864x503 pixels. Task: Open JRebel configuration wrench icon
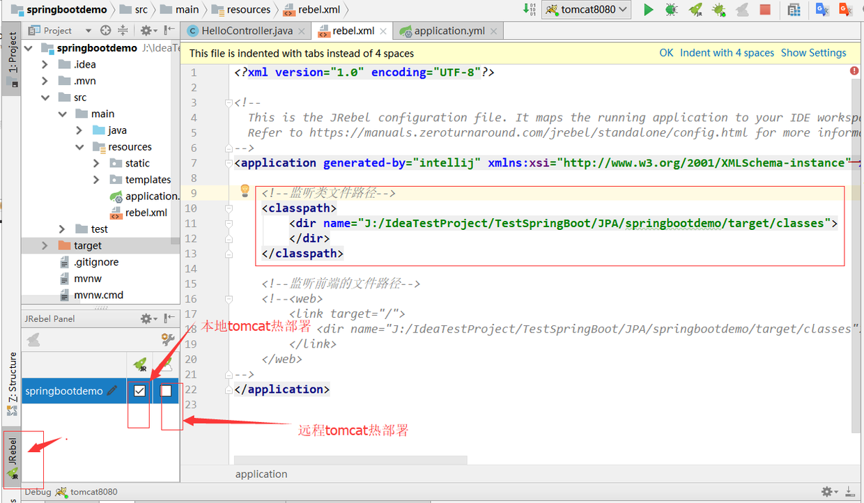tap(167, 339)
